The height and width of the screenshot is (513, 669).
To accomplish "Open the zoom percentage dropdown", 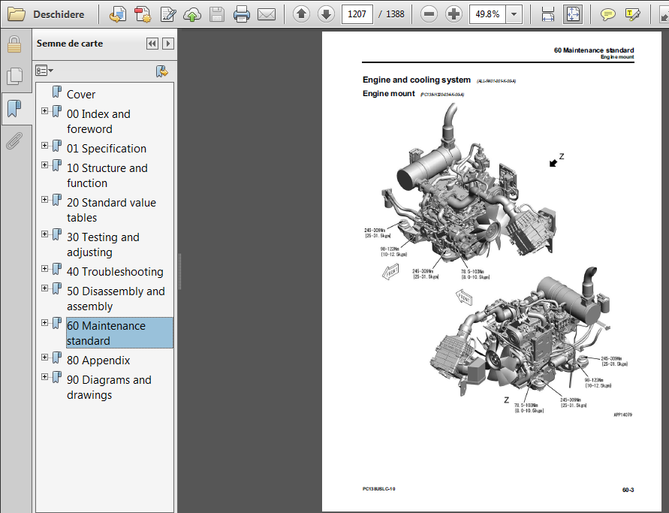I will point(514,14).
